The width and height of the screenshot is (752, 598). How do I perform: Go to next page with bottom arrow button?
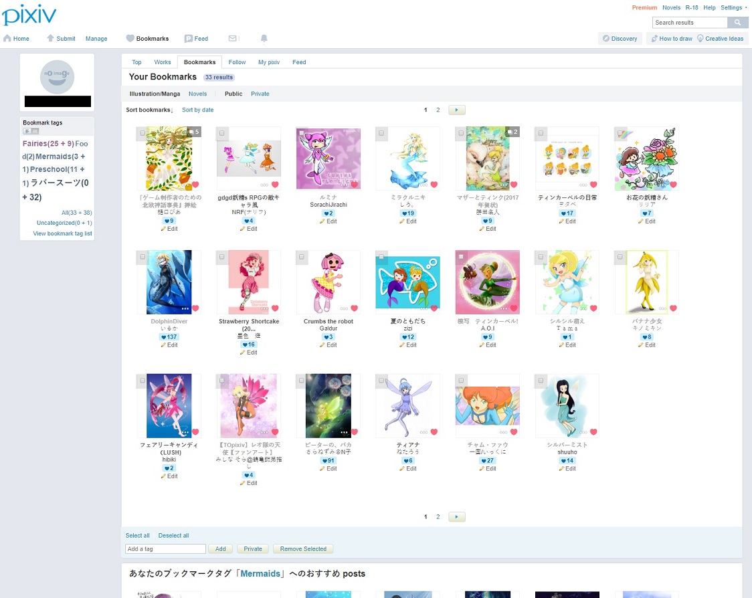coord(456,516)
